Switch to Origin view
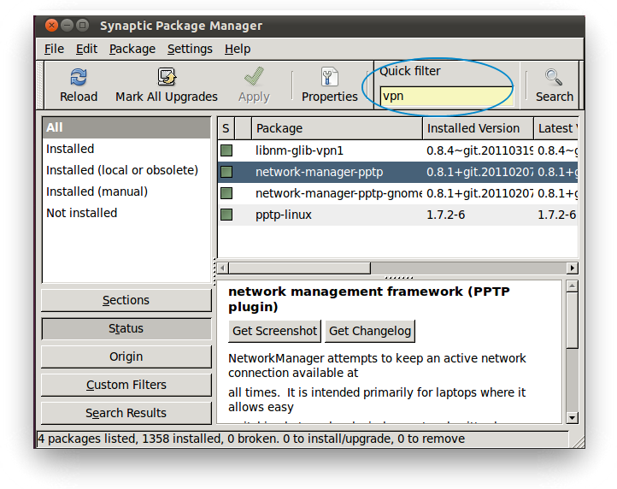This screenshot has width=617, height=489. pos(126,356)
